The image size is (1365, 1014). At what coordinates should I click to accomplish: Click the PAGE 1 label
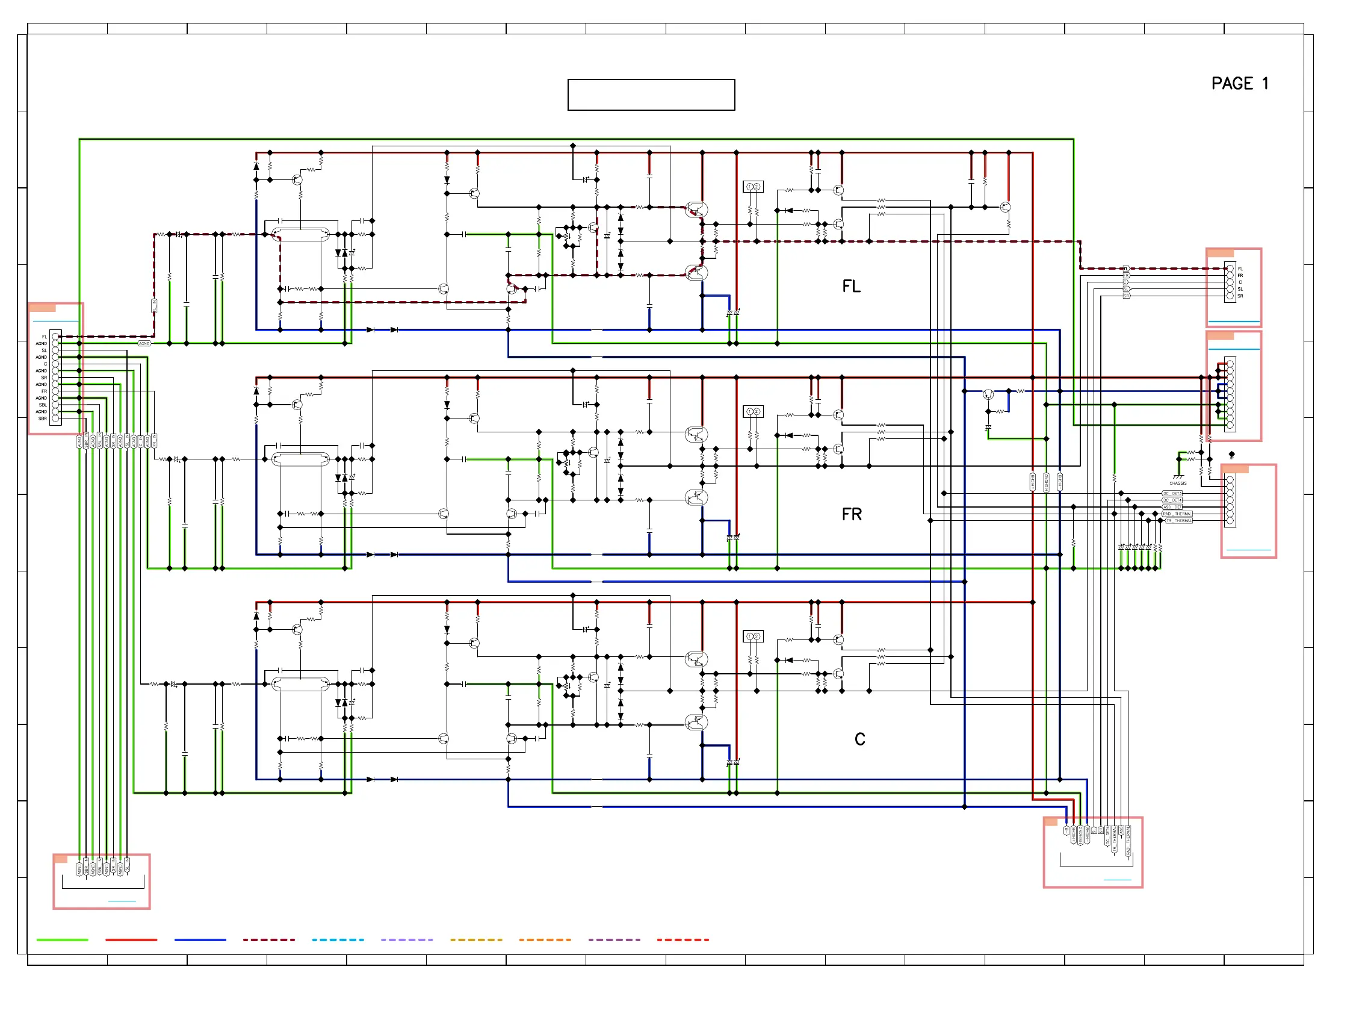[1239, 84]
